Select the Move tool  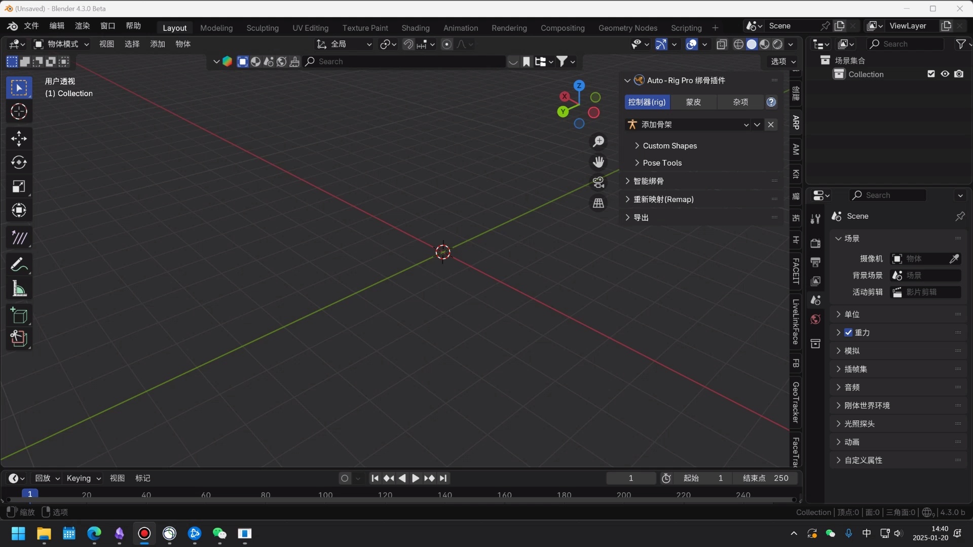click(x=19, y=138)
